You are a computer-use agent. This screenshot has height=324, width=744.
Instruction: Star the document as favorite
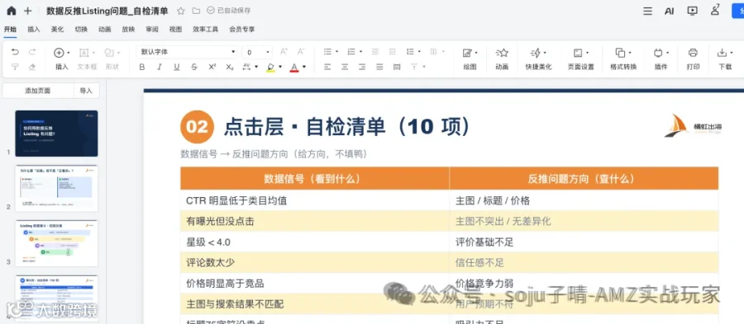coord(181,11)
